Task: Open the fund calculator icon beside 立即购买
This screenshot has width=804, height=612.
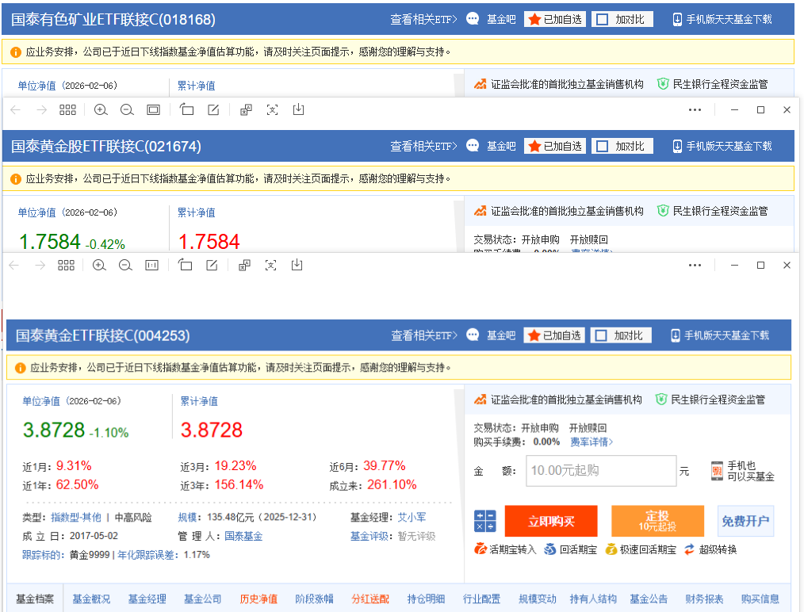Action: 484,521
